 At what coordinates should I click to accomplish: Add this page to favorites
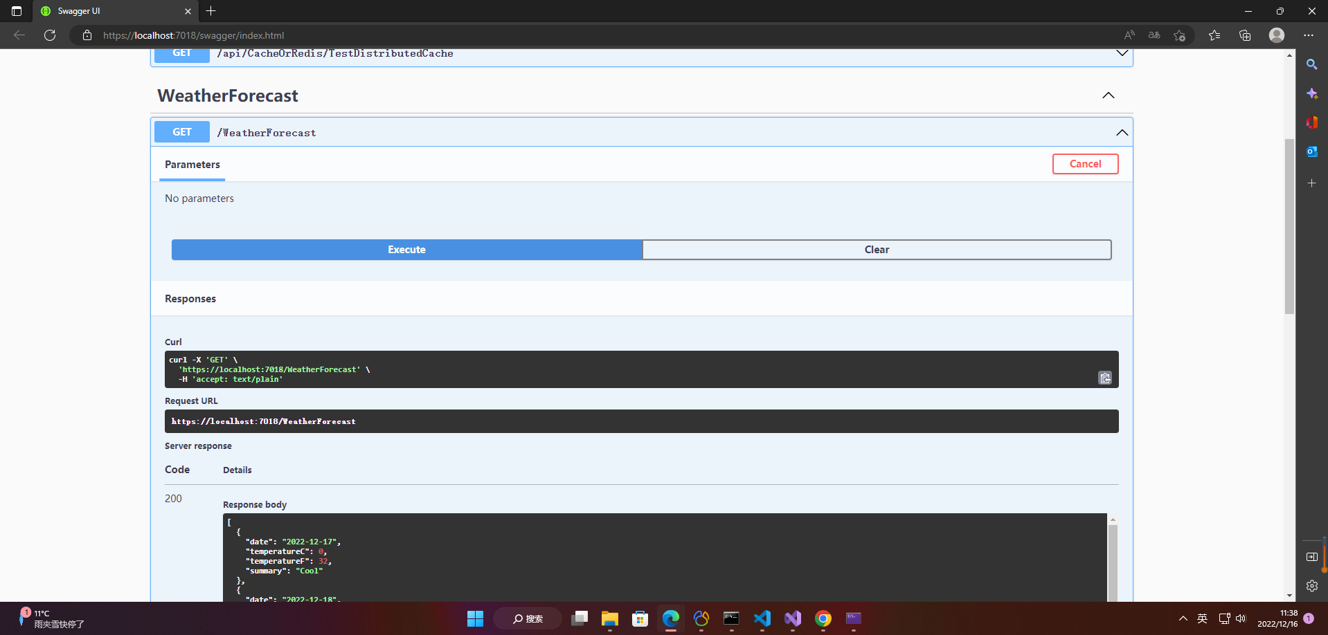coord(1180,35)
